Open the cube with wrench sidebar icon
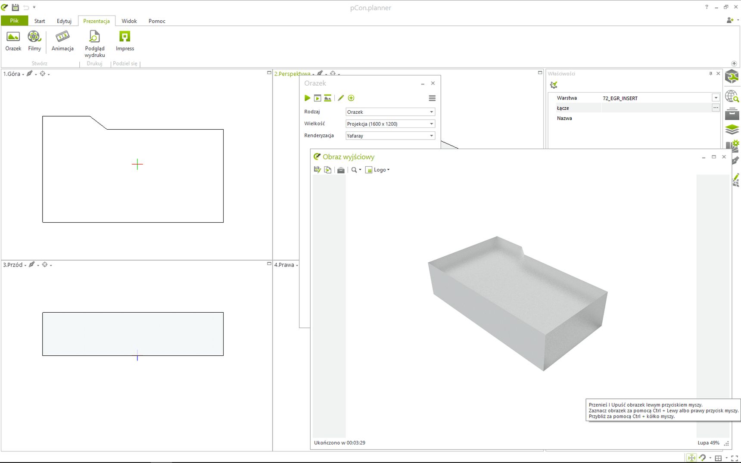 pyautogui.click(x=732, y=77)
